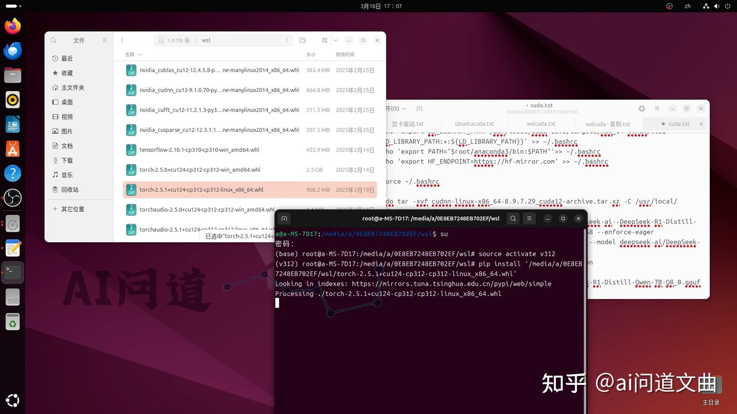Launch Firefox from the dock
This screenshot has width=737, height=414.
[x=12, y=26]
